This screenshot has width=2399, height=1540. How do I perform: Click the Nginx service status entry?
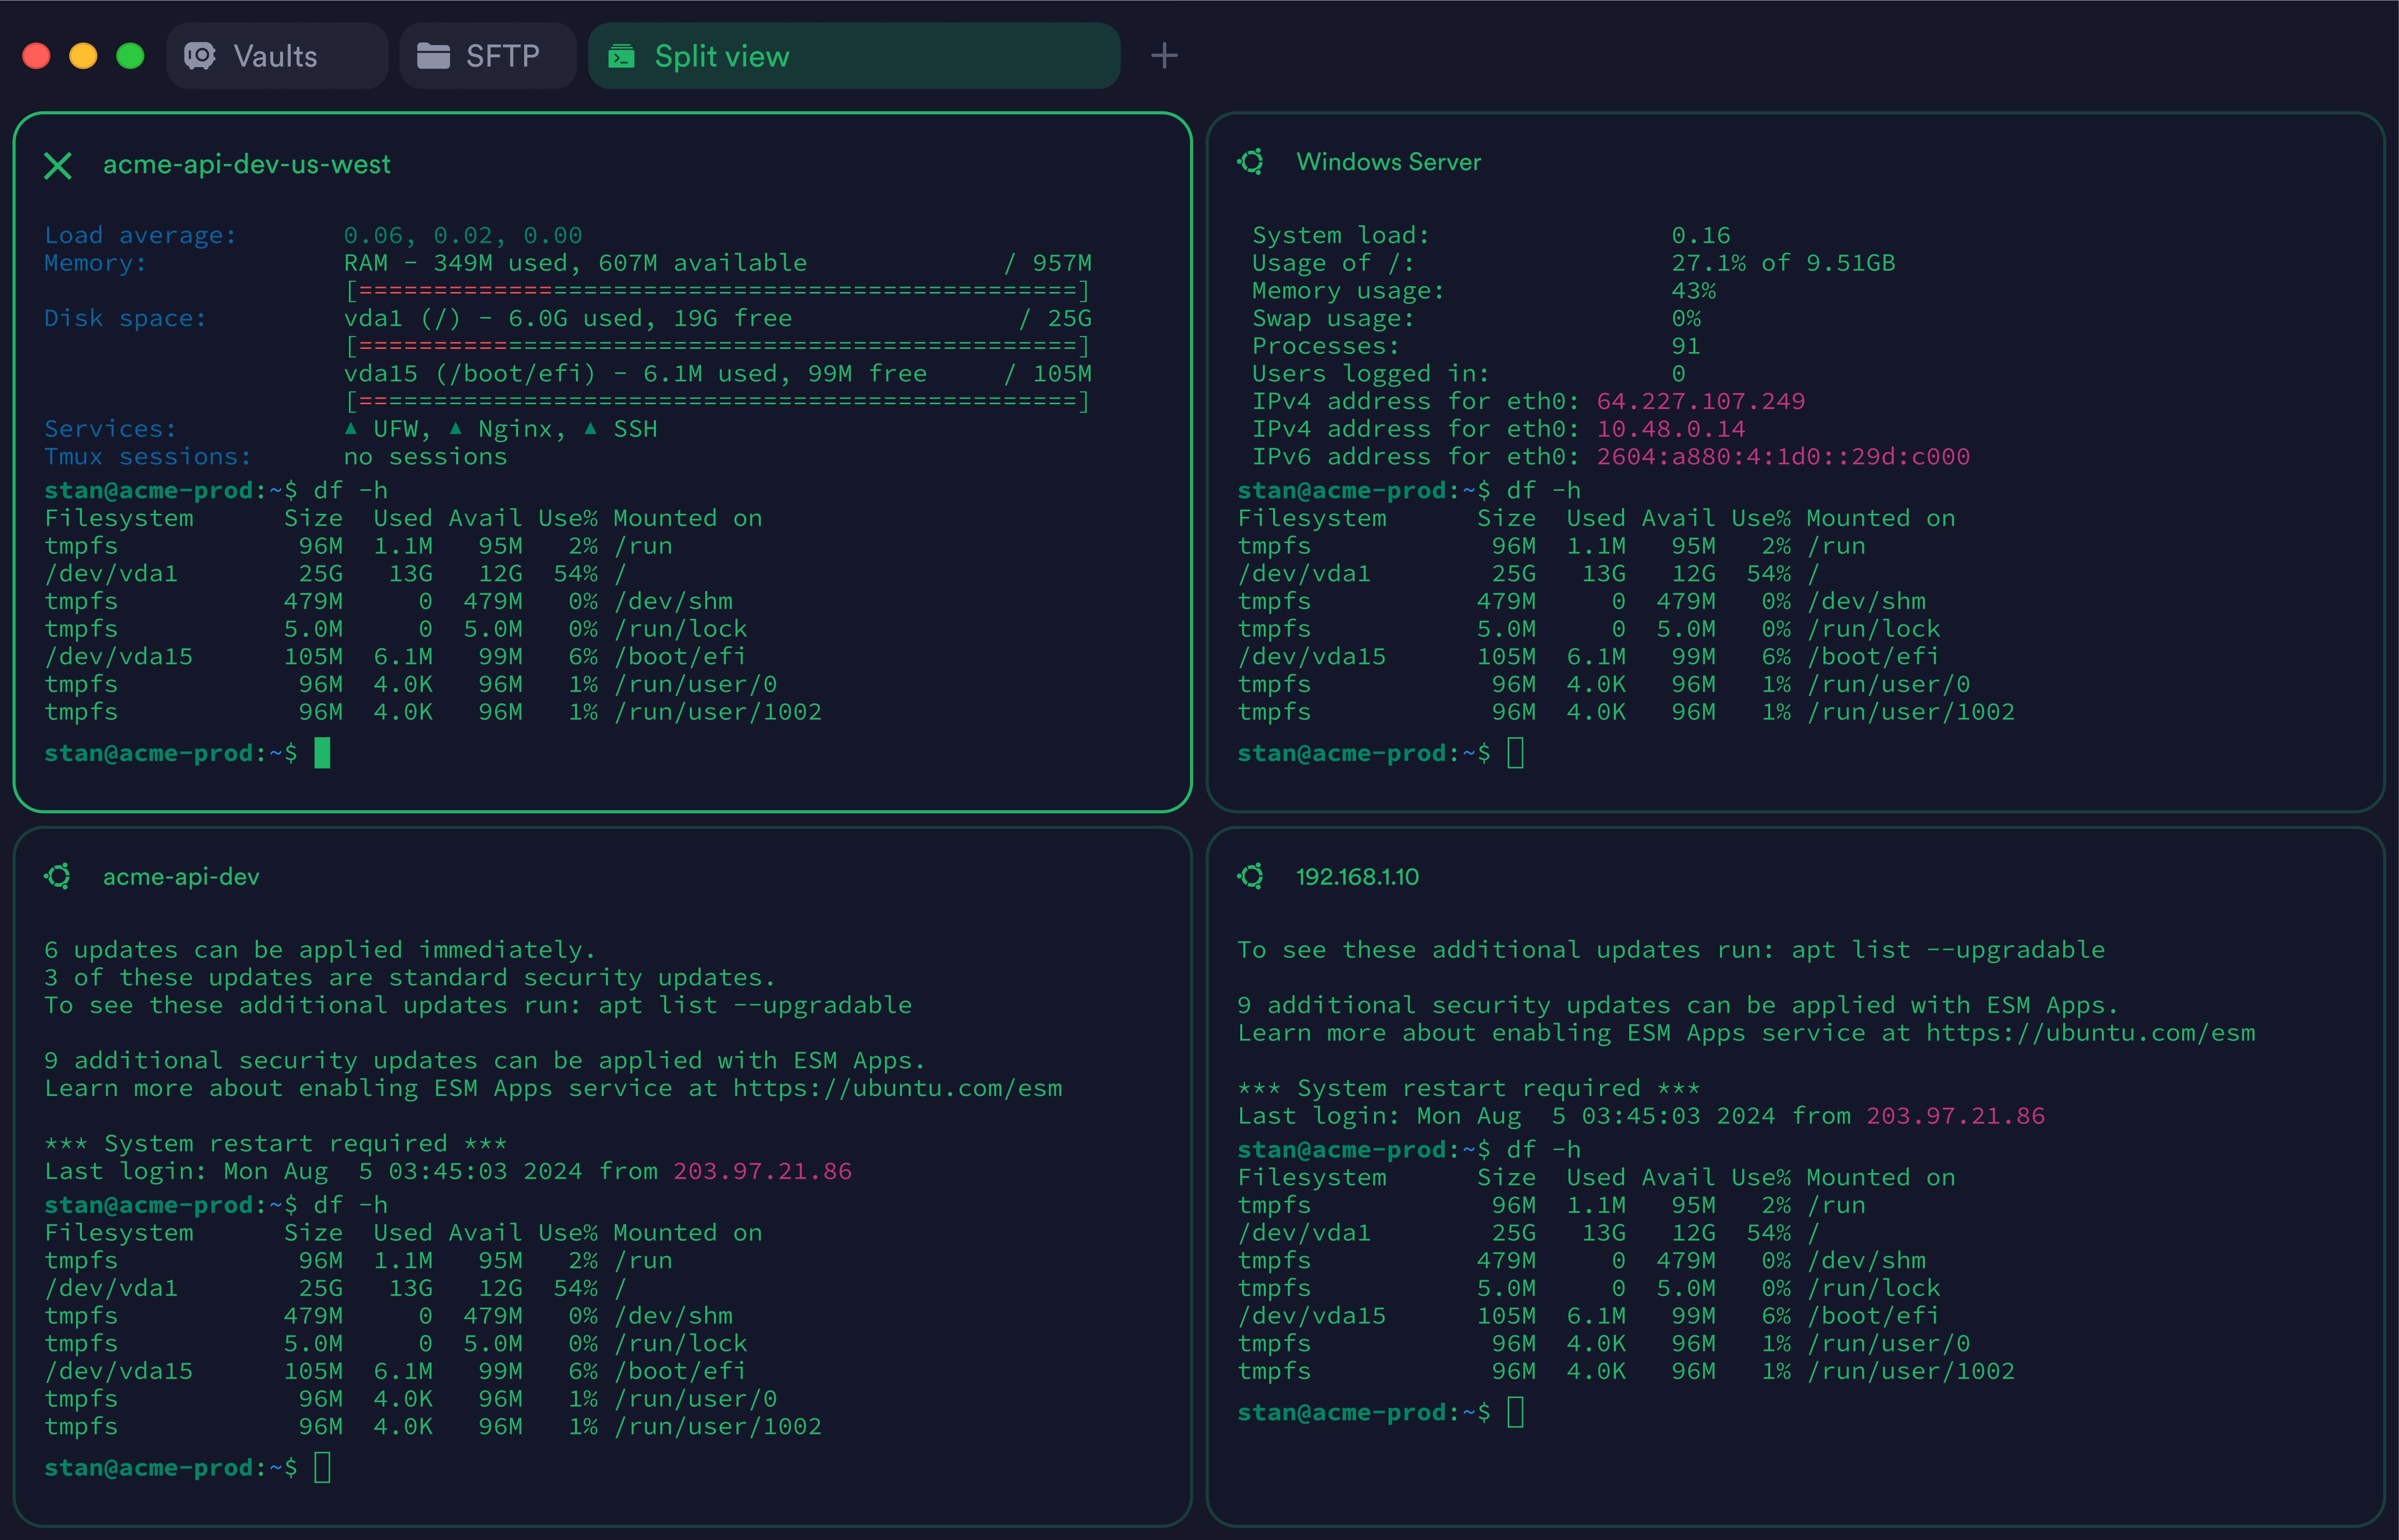coord(506,430)
